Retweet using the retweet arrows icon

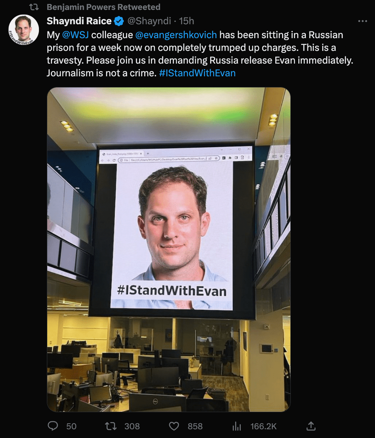click(110, 426)
